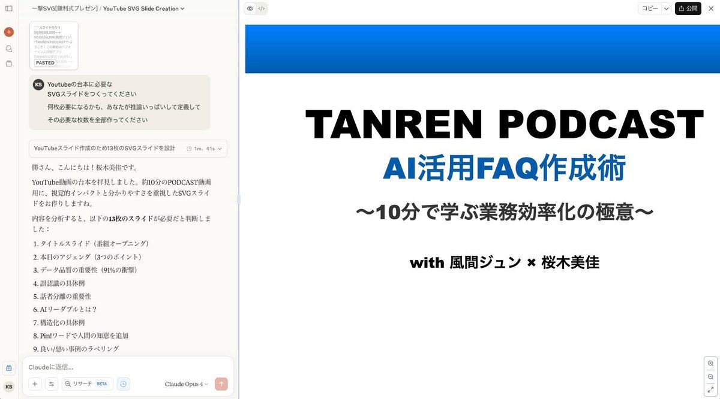
Task: Zoom out on the slide preview
Action: [711, 377]
